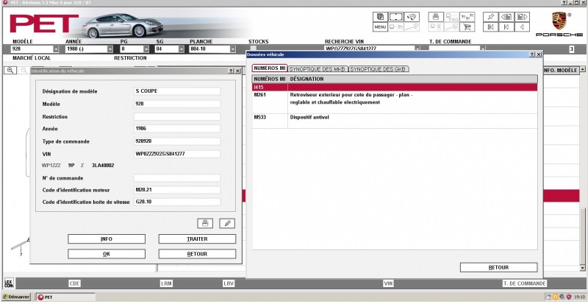
Task: Open the MENU toolbar button
Action: tap(380, 27)
